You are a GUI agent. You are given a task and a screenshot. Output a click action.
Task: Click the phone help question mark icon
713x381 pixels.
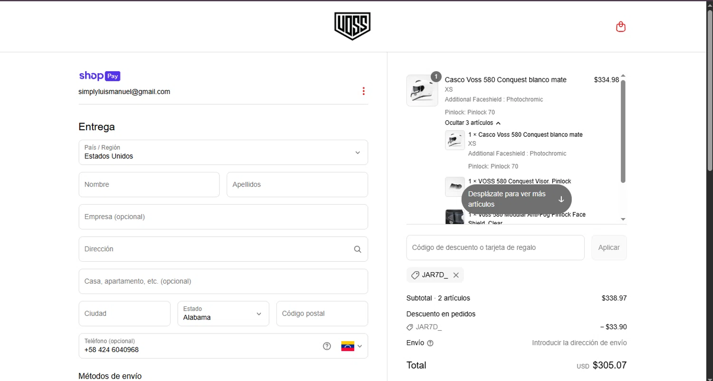[x=327, y=346]
